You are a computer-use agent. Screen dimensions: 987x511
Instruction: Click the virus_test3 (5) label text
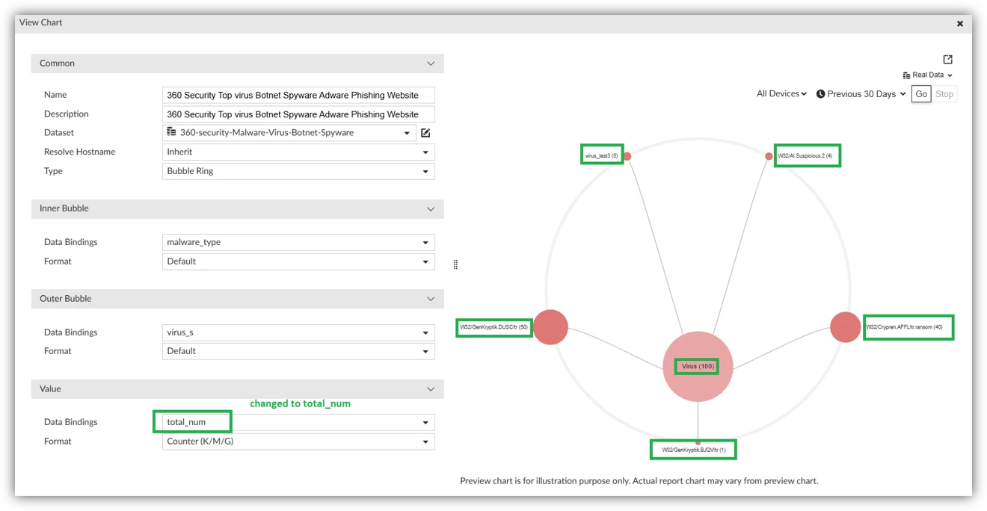point(602,156)
